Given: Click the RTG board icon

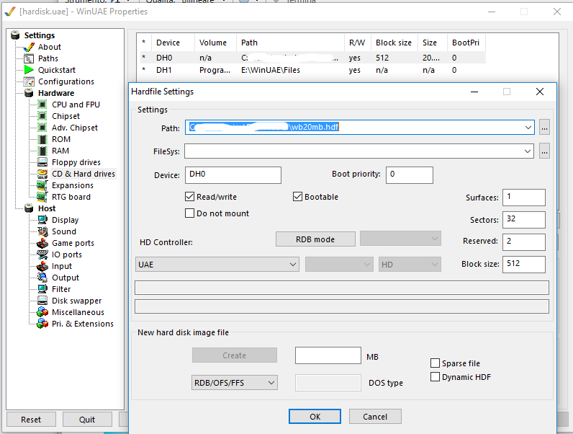Looking at the screenshot, I should pyautogui.click(x=42, y=197).
